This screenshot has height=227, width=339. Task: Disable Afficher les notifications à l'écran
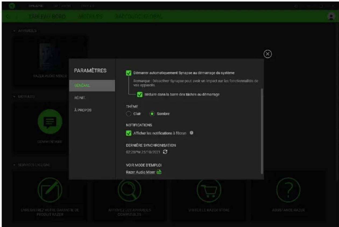(129, 133)
